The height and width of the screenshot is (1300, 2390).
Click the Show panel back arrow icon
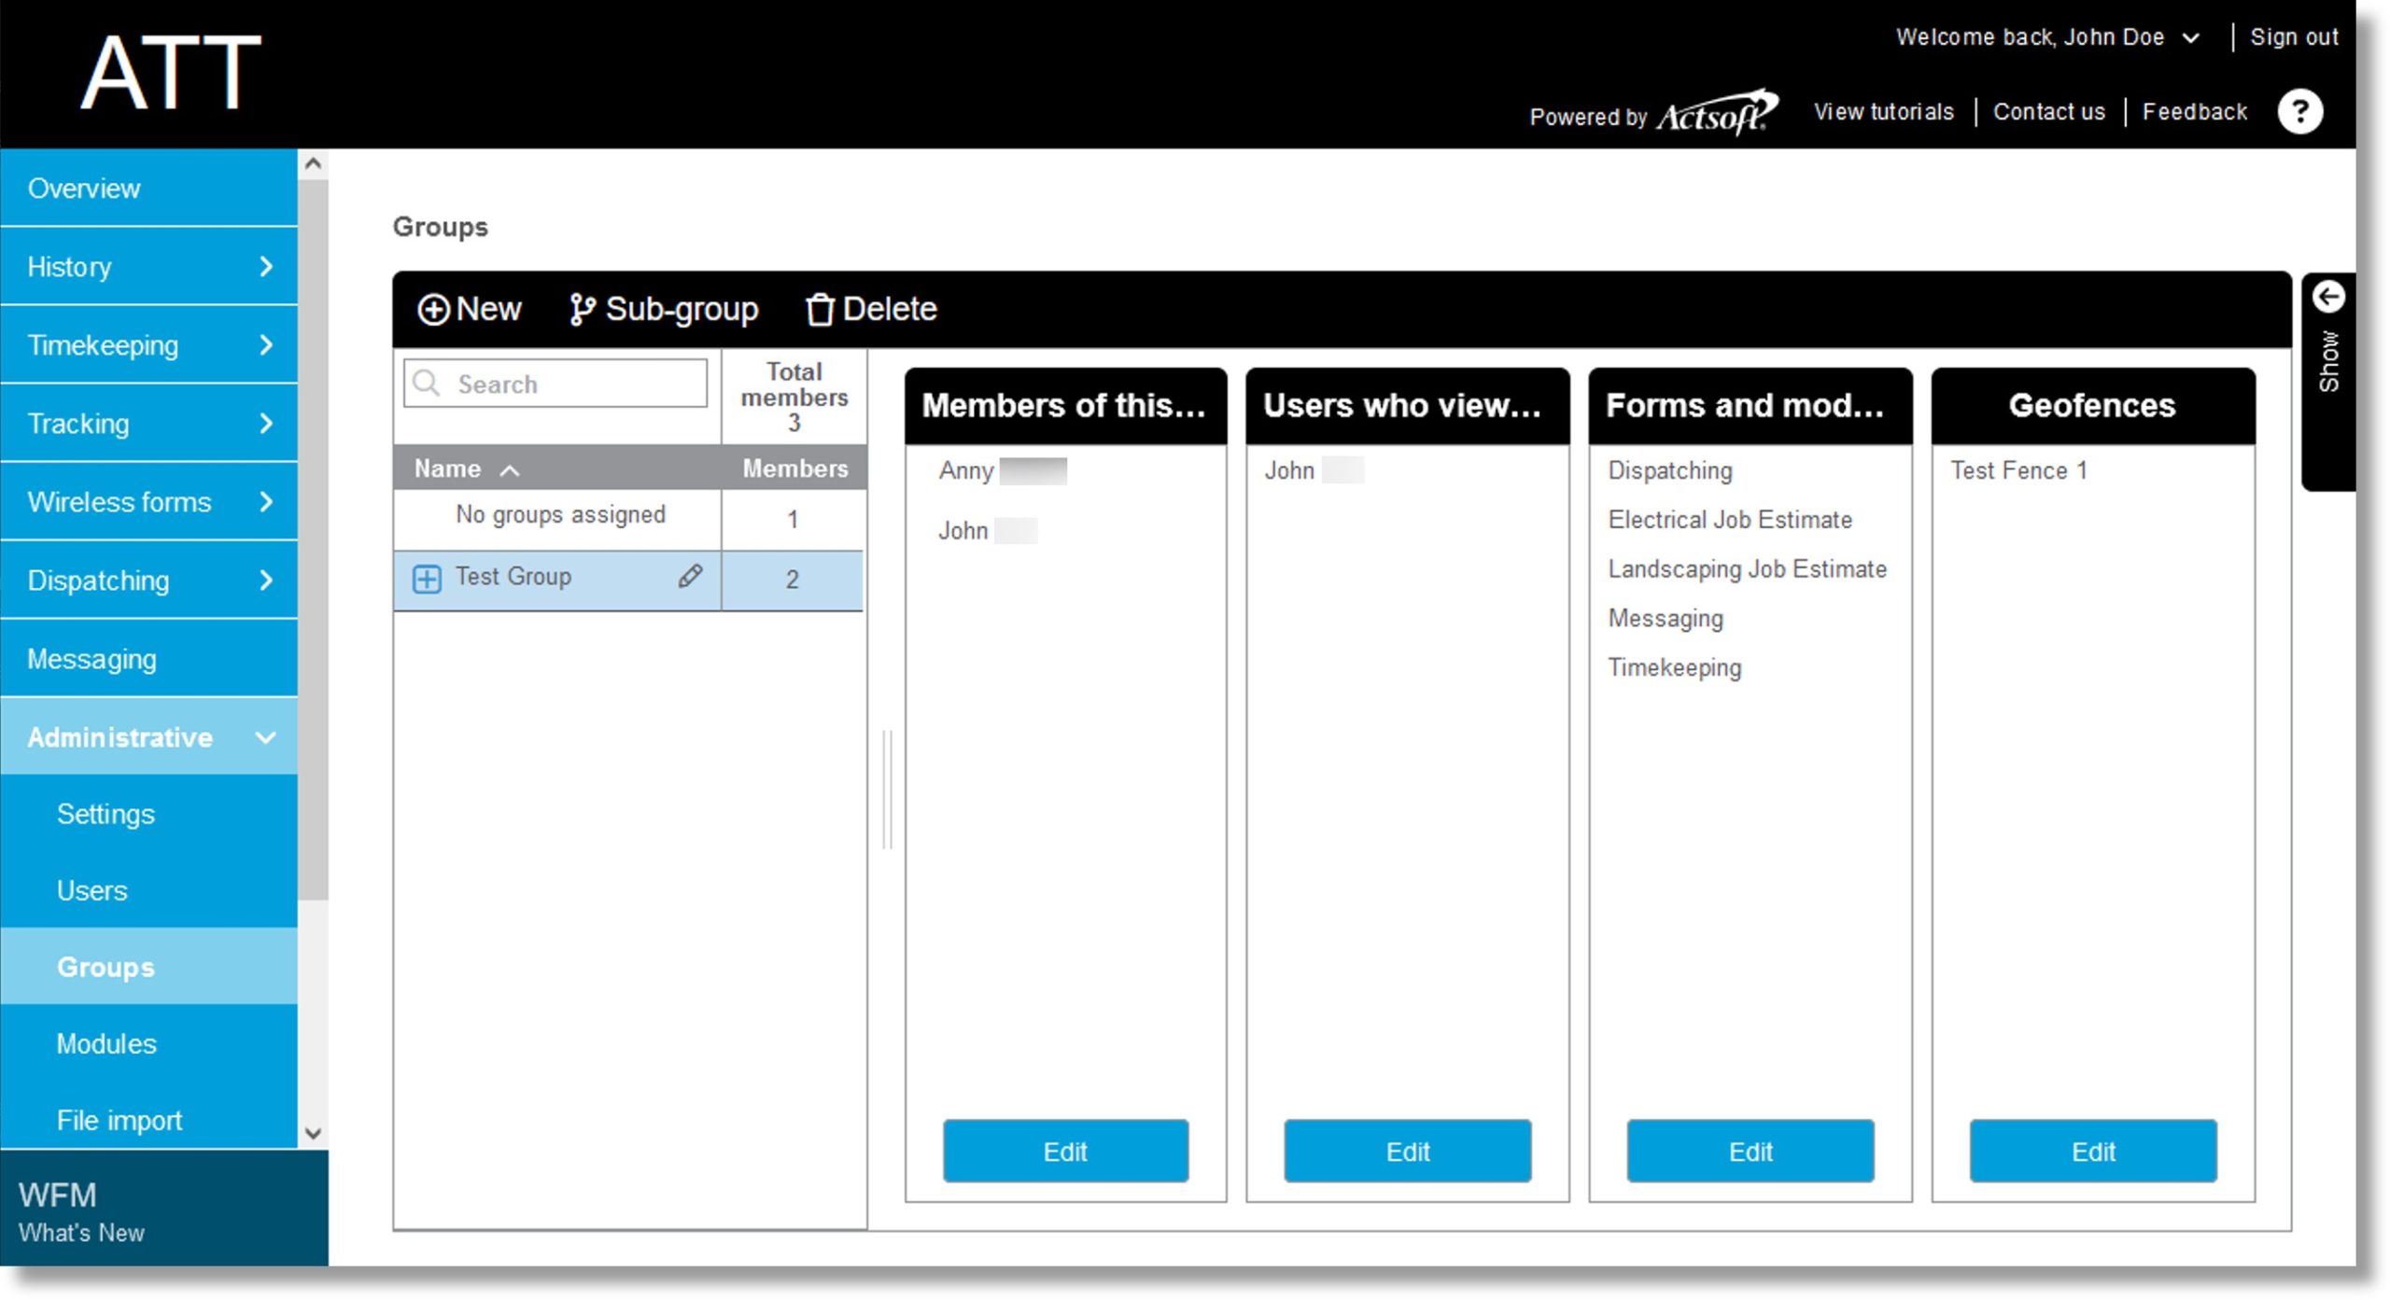2327,297
